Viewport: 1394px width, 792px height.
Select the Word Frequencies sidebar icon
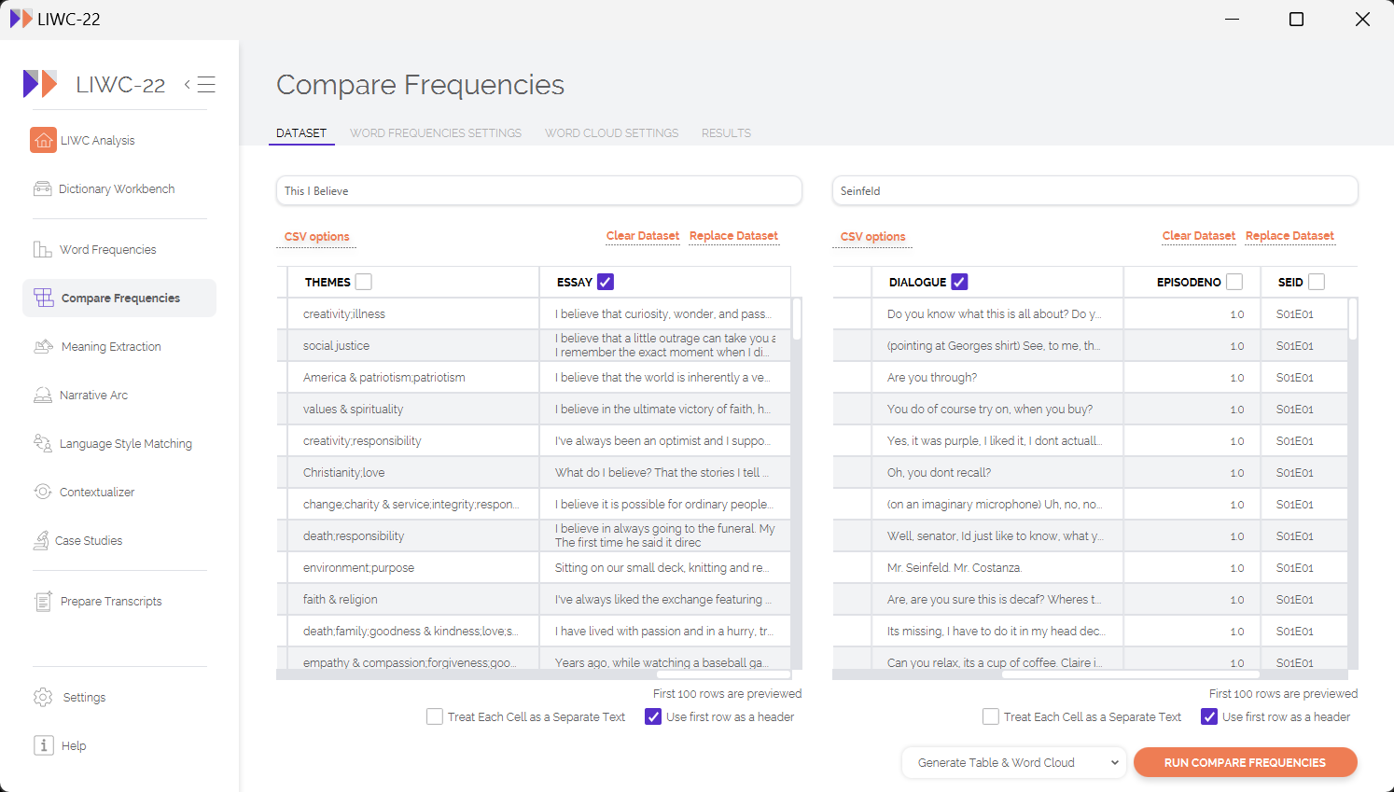pyautogui.click(x=43, y=249)
